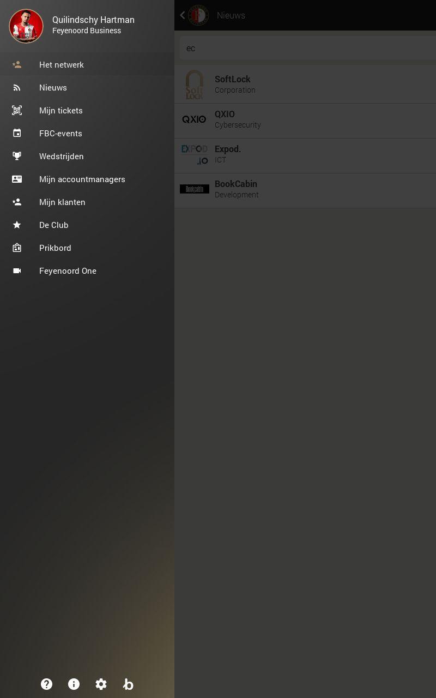Click the Mijn accountmanagers contact card icon
The height and width of the screenshot is (698, 436).
[x=17, y=179]
